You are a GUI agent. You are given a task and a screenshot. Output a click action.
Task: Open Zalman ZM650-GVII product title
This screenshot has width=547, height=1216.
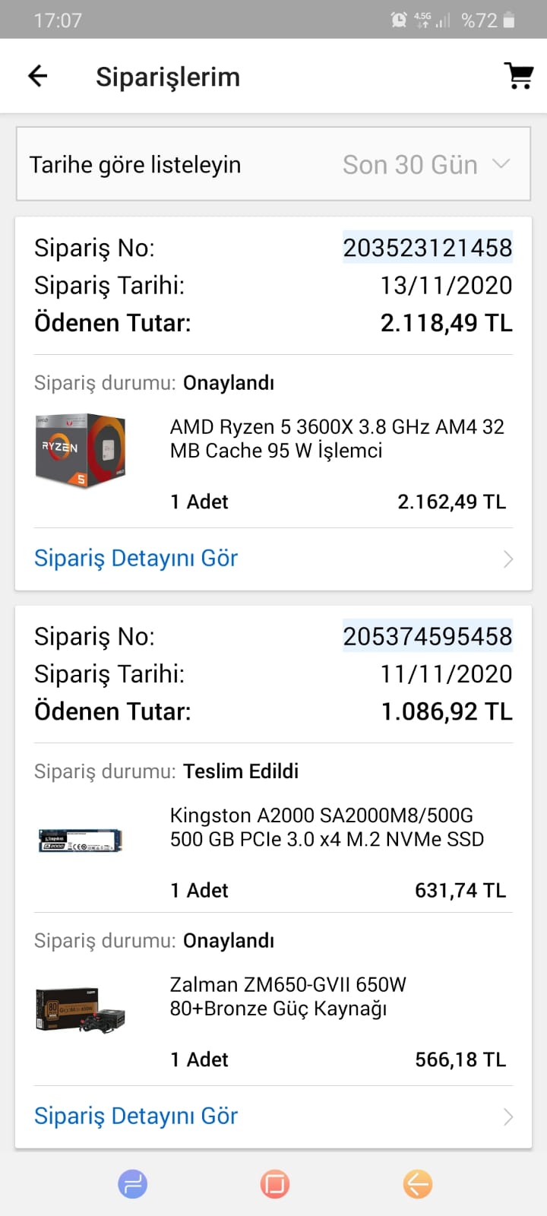click(288, 996)
